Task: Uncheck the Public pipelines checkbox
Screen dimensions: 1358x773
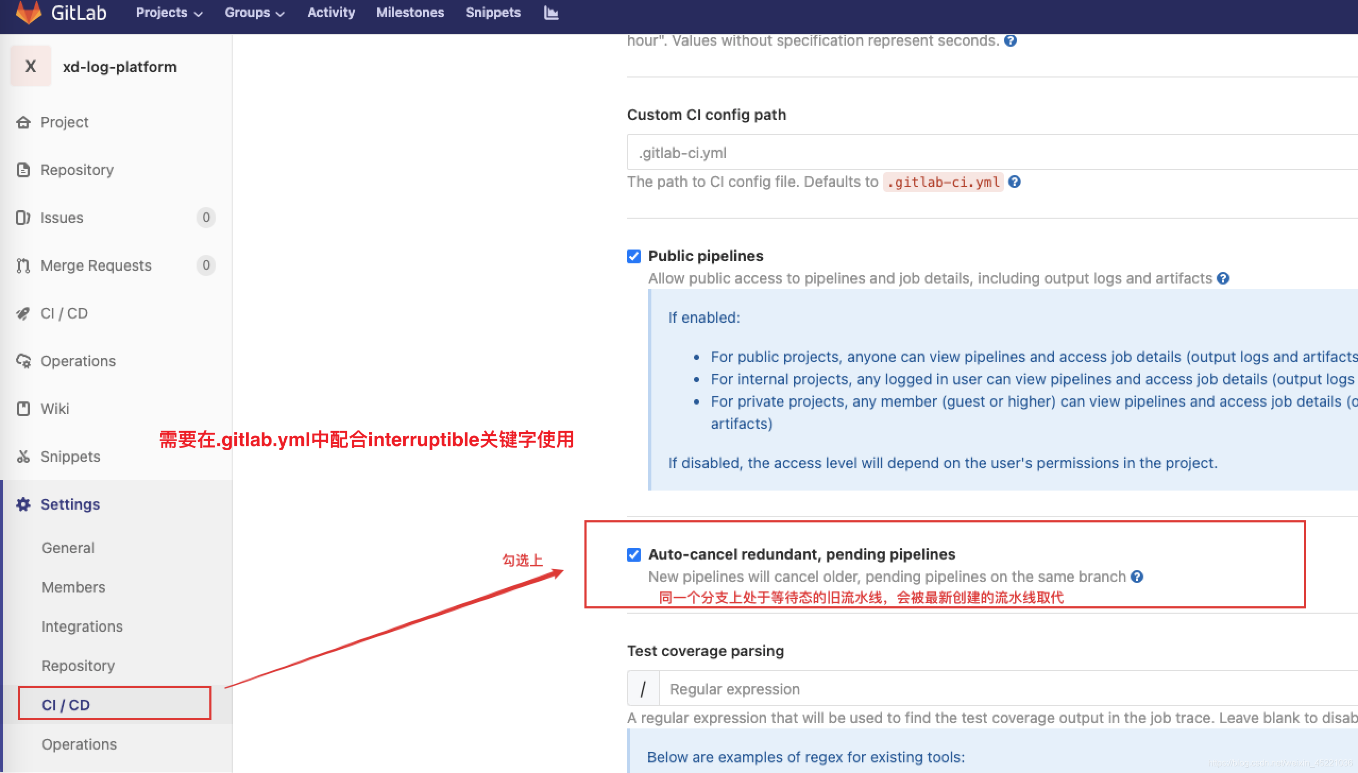Action: [x=634, y=256]
